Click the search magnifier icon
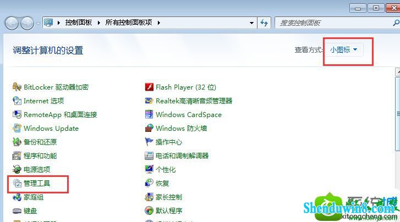This screenshot has width=400, height=222. point(396,23)
